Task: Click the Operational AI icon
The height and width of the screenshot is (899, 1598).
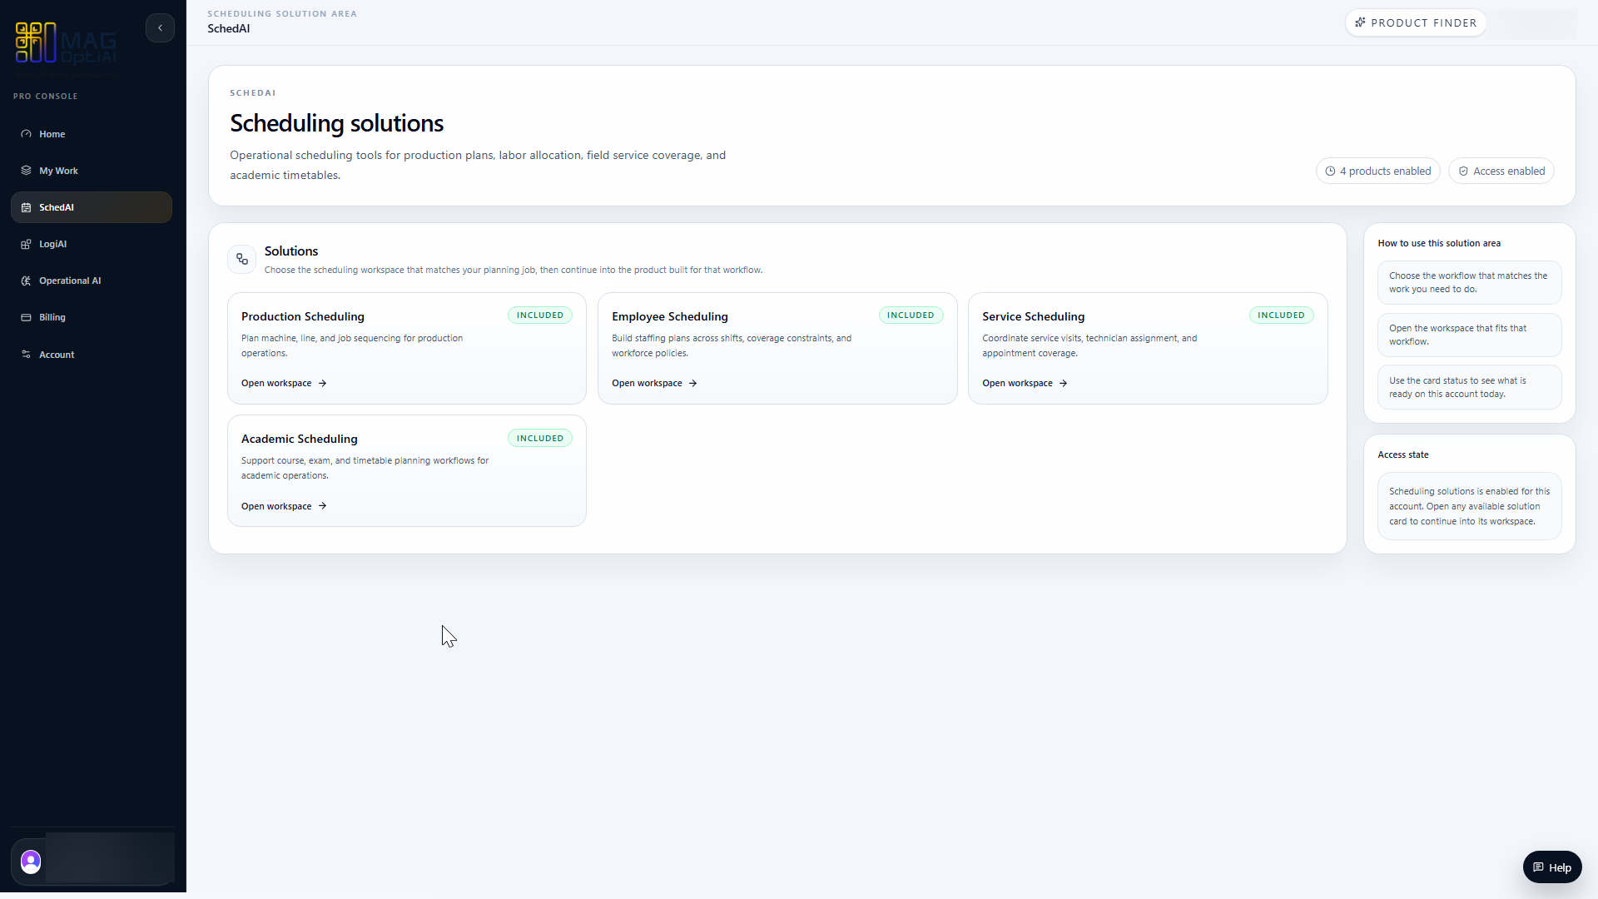Action: pos(26,281)
